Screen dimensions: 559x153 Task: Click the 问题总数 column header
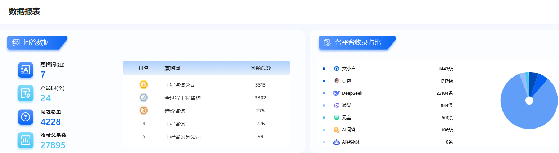pos(261,68)
